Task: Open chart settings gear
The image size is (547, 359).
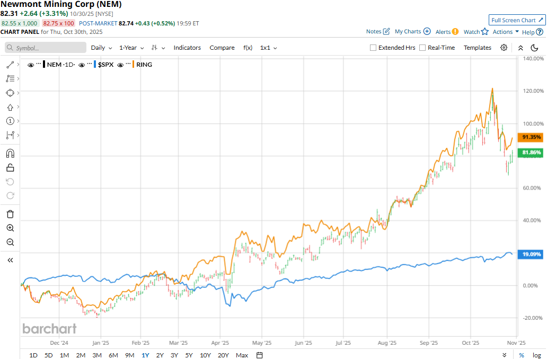Action: tap(504, 48)
